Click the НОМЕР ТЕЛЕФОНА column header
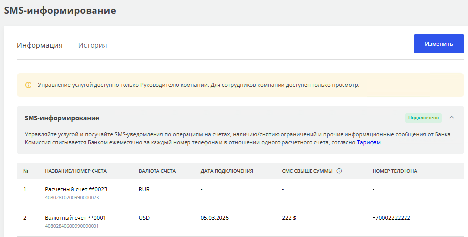The height and width of the screenshot is (237, 468). point(395,171)
